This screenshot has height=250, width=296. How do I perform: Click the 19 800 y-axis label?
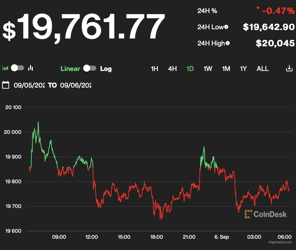(13, 181)
